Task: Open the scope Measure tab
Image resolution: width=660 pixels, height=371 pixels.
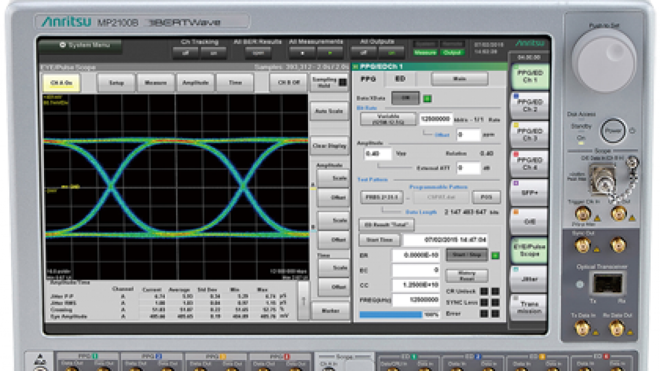Action: click(x=156, y=83)
